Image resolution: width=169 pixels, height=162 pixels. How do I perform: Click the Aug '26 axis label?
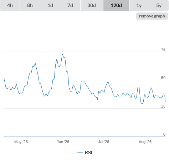pos(145,142)
